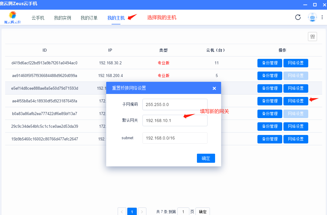This screenshot has width=327, height=215.
Task: Click the refresh icon in the toolbar
Action: 298,17
